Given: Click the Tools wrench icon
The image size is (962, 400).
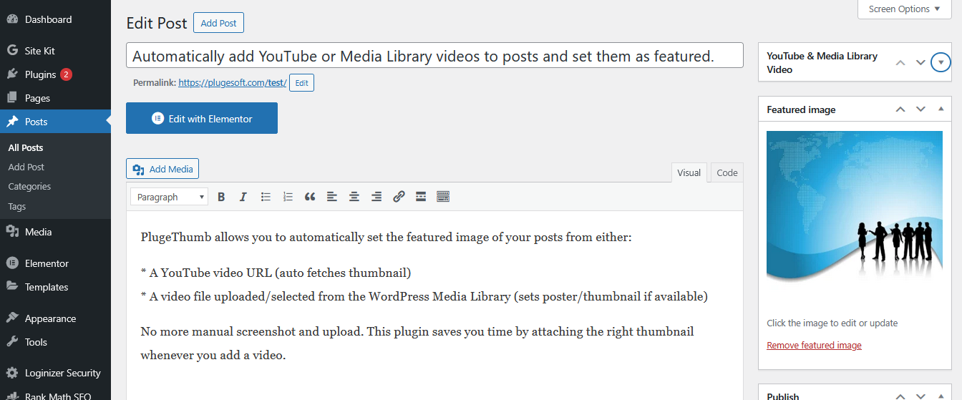Looking at the screenshot, I should [12, 342].
